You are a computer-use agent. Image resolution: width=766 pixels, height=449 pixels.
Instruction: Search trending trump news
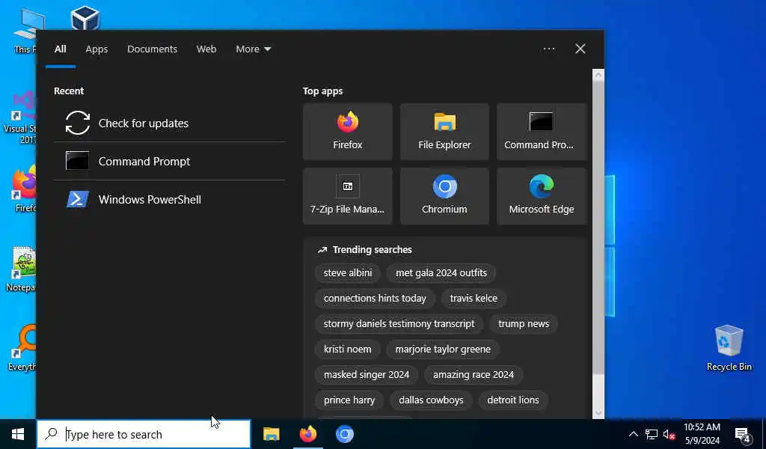(523, 323)
